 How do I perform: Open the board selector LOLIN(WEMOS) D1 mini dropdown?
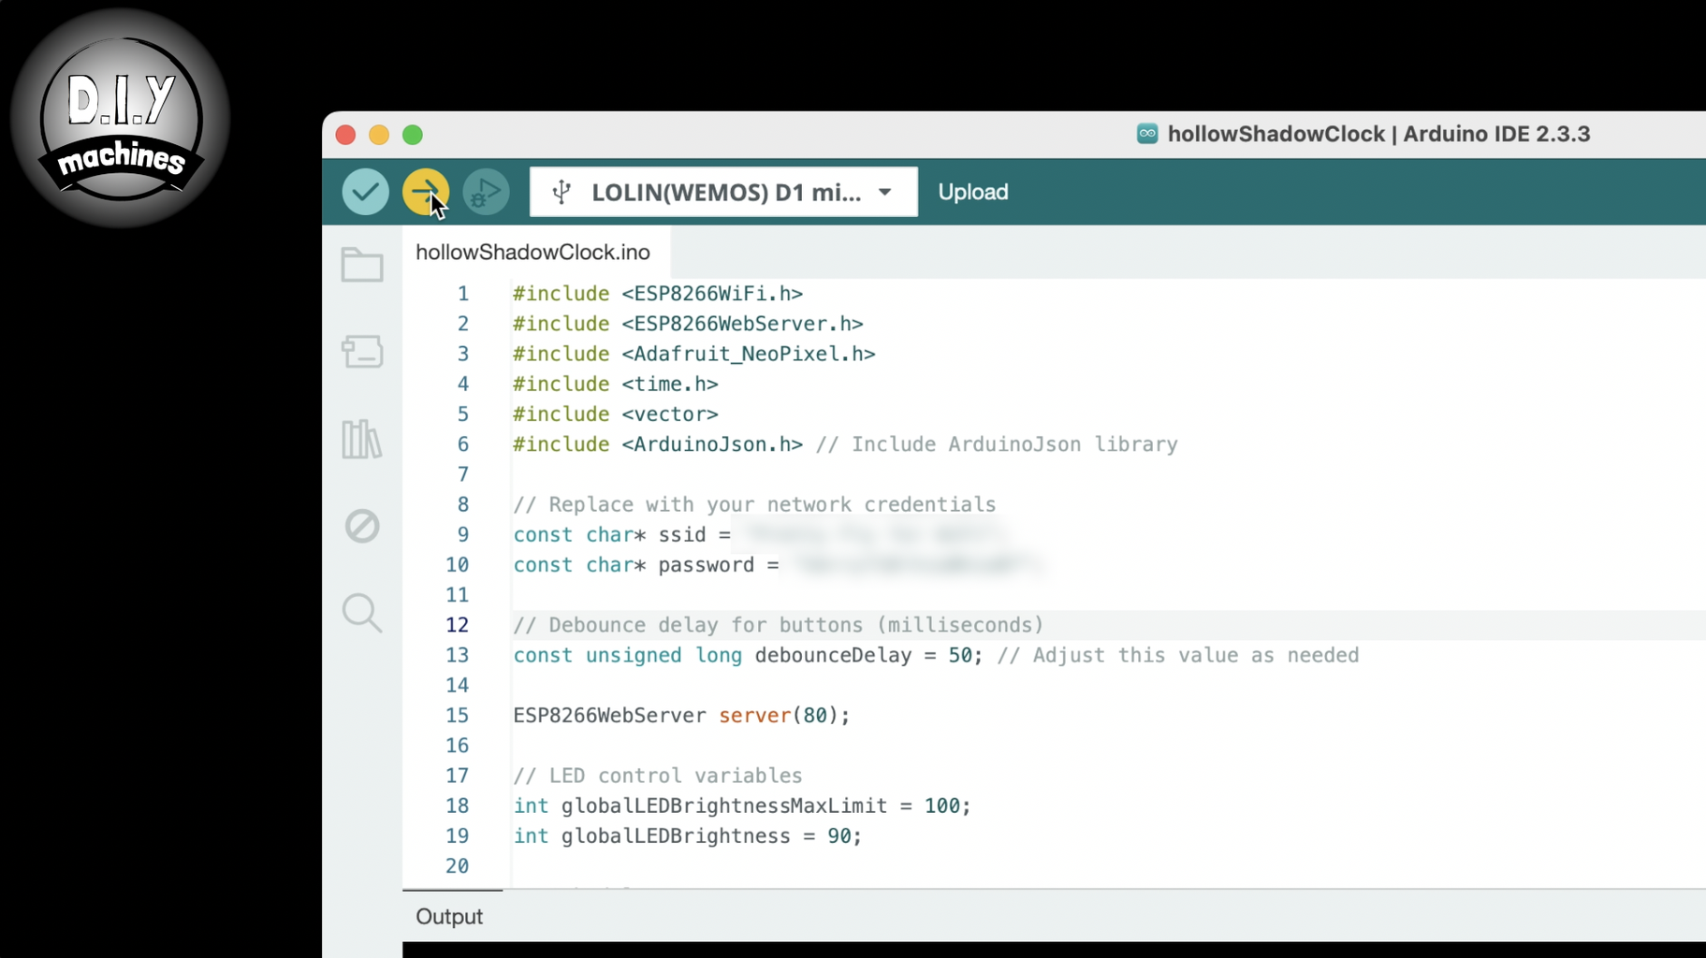723,192
